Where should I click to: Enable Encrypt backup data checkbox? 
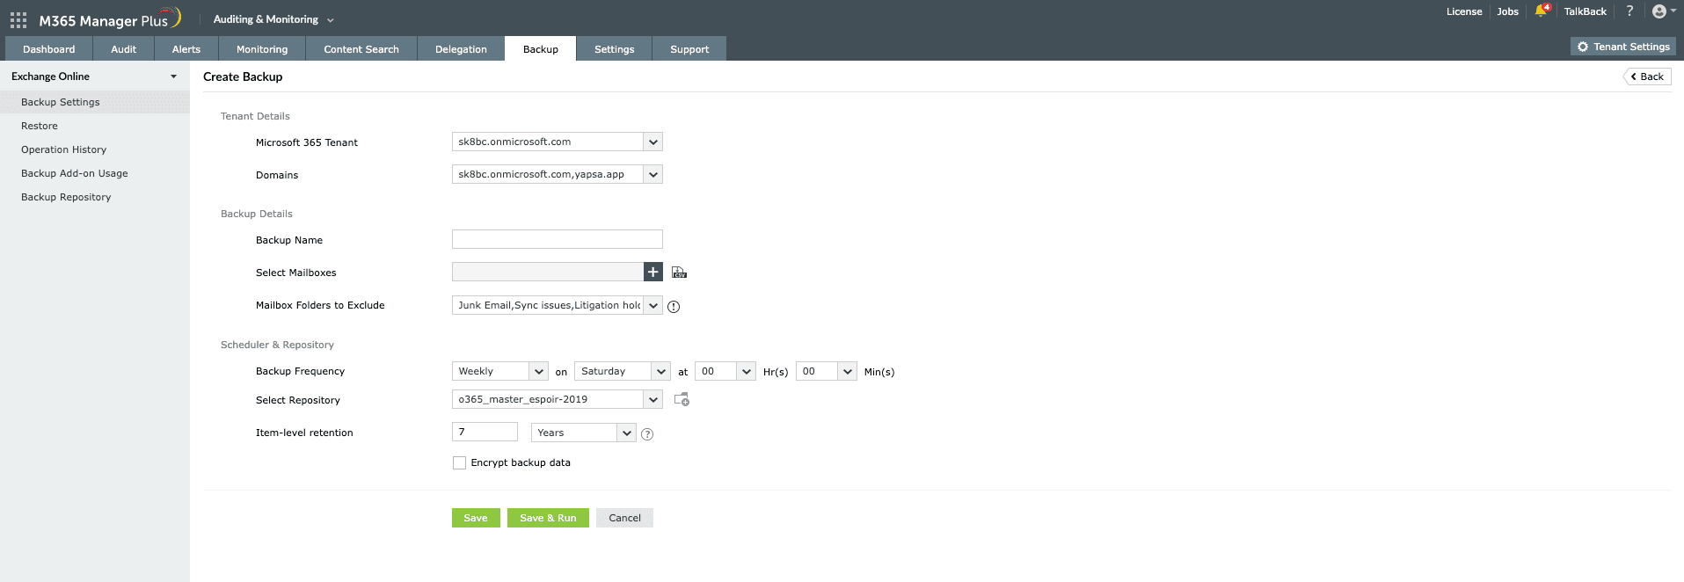click(x=459, y=462)
